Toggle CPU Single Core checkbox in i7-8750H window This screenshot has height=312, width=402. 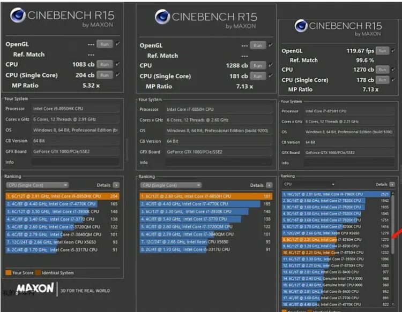pos(393,80)
